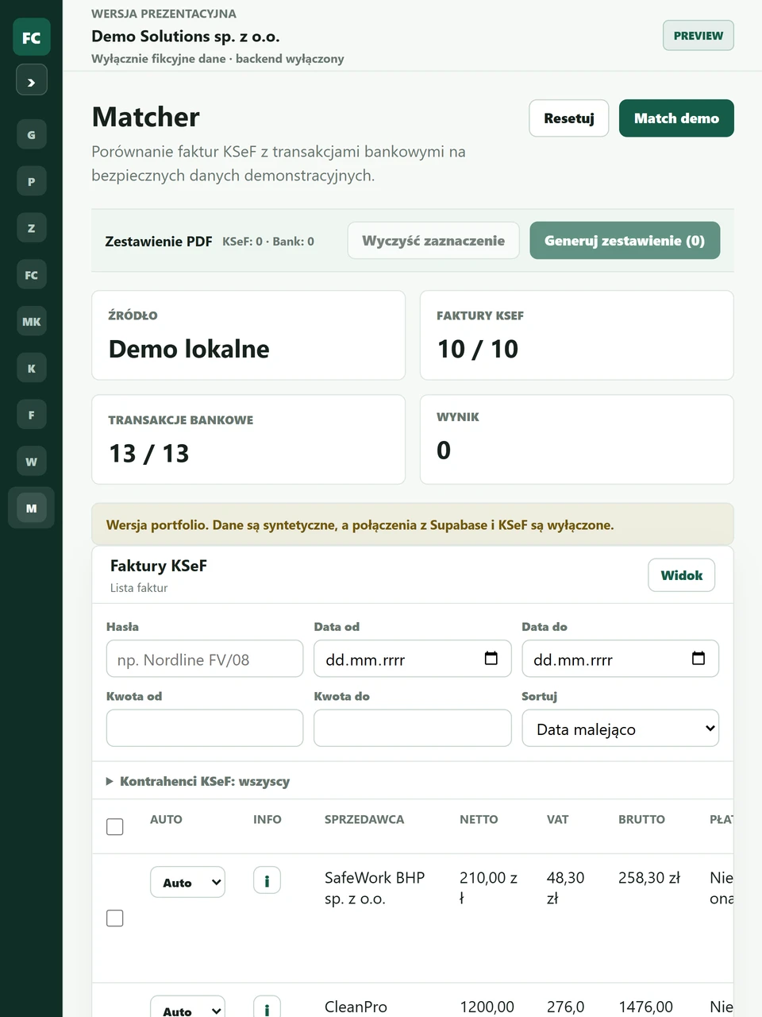Viewport: 762px width, 1017px height.
Task: Click the SPRZEDAWCA column header
Action: [x=364, y=819]
